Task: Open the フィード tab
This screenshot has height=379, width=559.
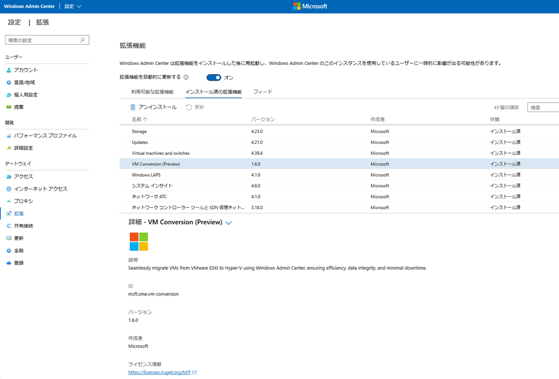Action: point(263,92)
